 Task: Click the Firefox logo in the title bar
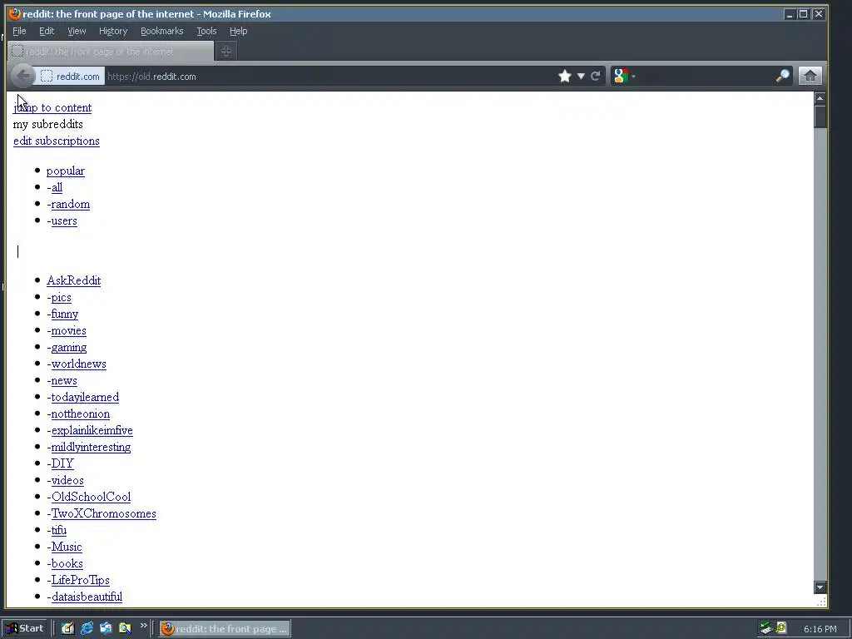pos(15,13)
